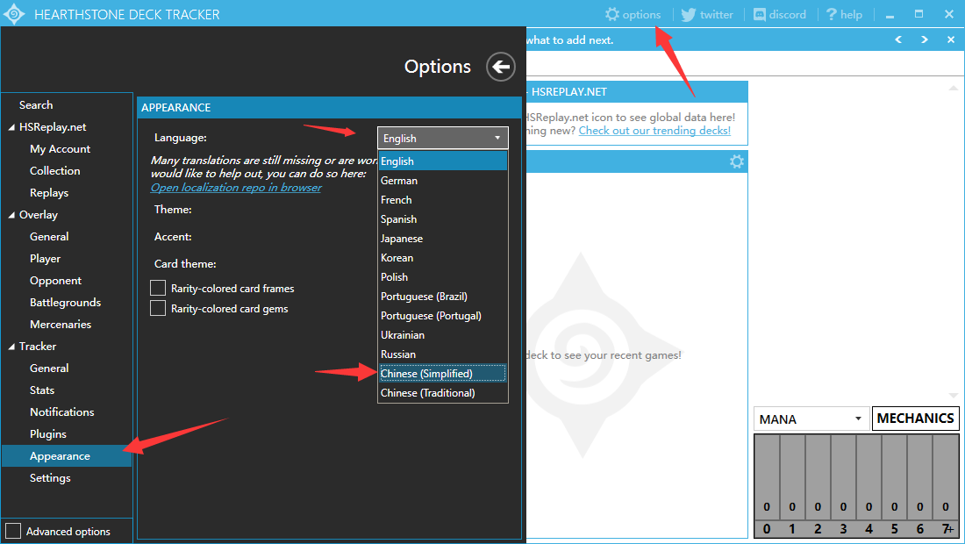Choose Korean from the language list
The height and width of the screenshot is (544, 965).
[442, 258]
